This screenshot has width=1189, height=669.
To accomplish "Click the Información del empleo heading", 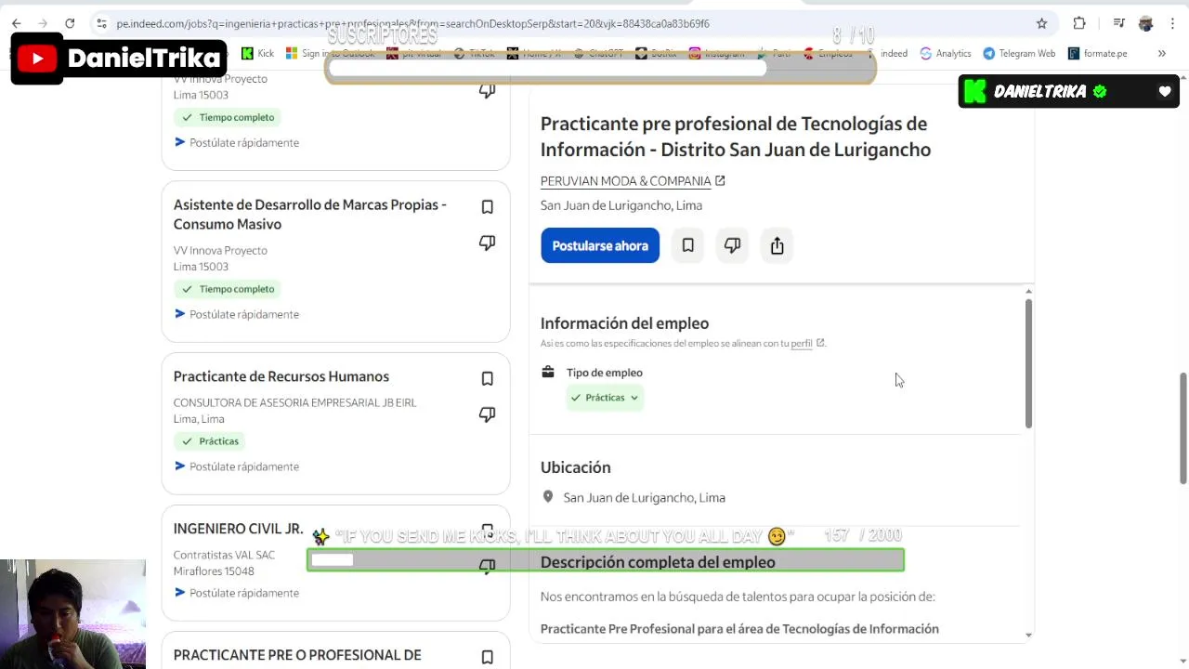I will [624, 323].
